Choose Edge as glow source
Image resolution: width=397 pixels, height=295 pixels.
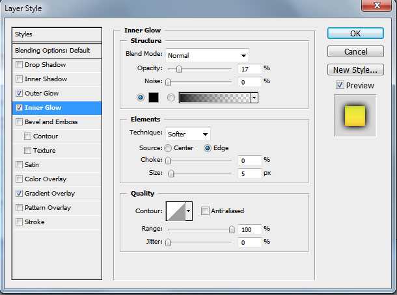pyautogui.click(x=208, y=148)
